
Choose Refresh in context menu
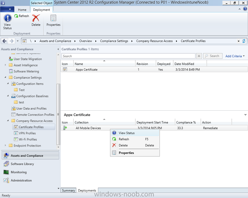click(x=135, y=139)
